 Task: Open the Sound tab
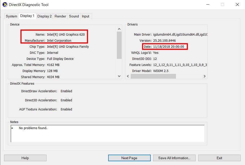click(x=74, y=16)
